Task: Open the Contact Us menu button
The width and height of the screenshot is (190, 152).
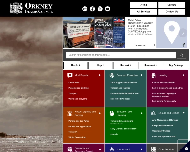Action: [172, 12]
